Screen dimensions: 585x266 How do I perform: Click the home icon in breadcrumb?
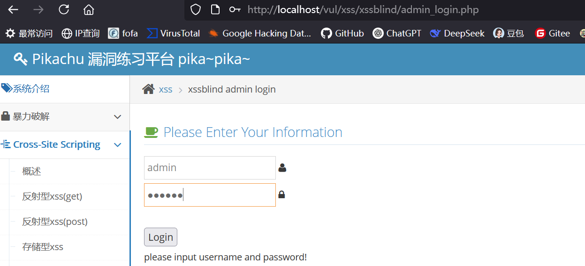point(148,89)
